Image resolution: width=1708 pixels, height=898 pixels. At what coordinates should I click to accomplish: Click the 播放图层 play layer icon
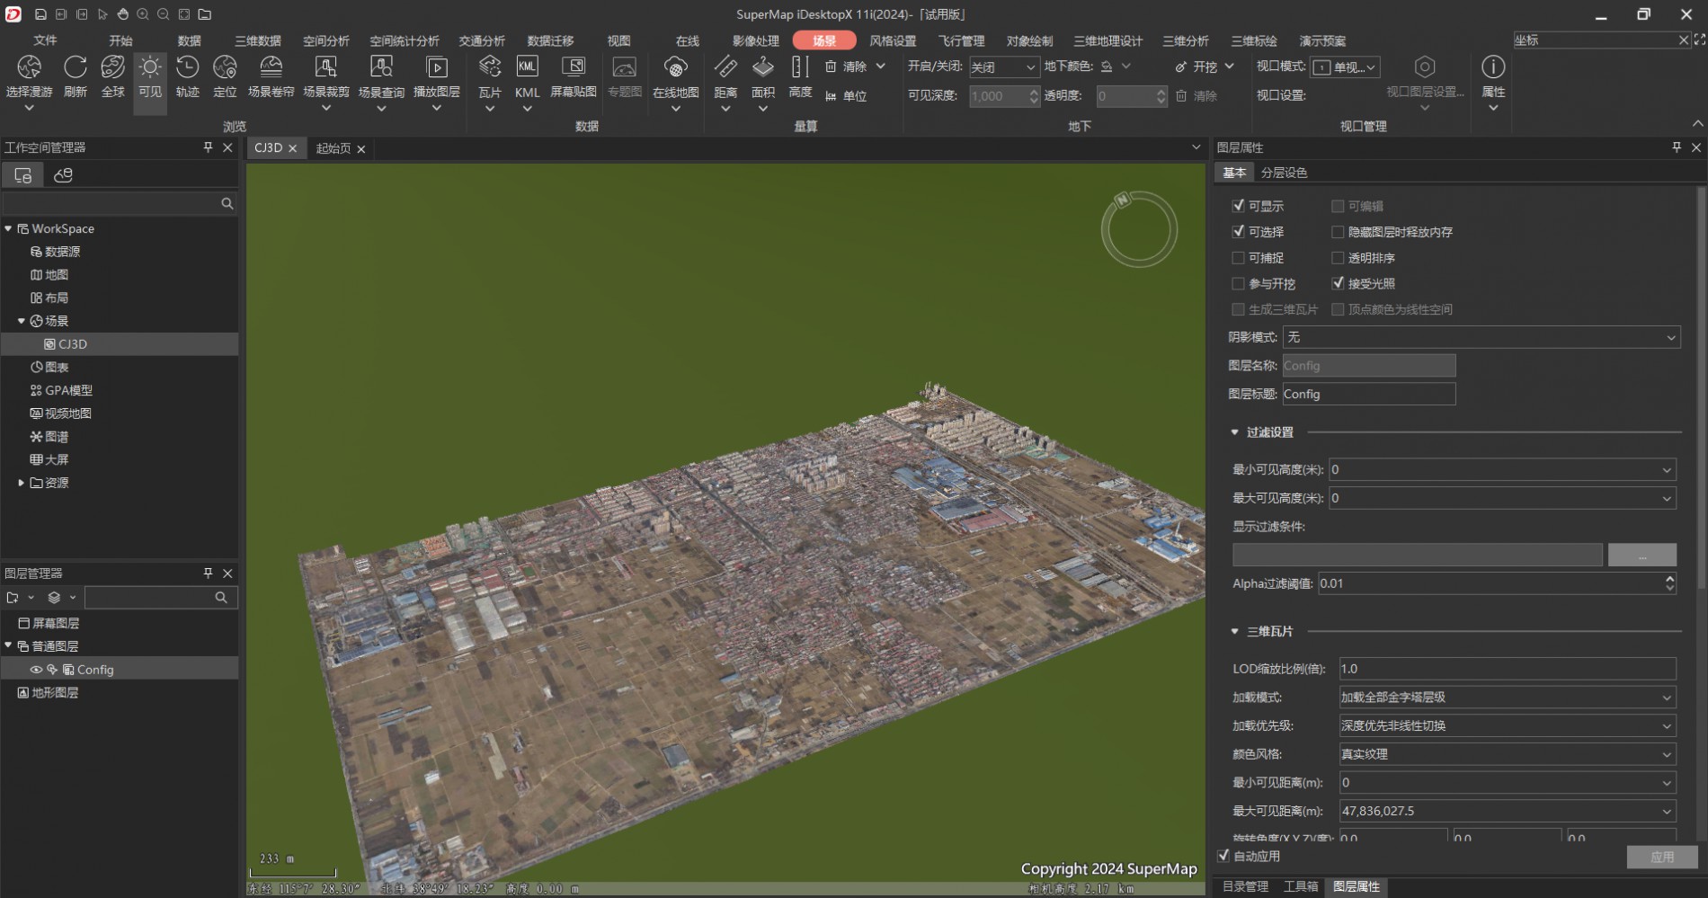click(437, 84)
